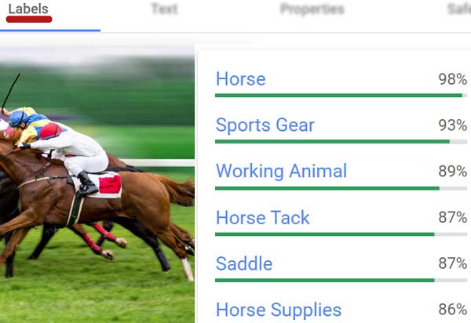Open the Working Animal label

(x=281, y=171)
